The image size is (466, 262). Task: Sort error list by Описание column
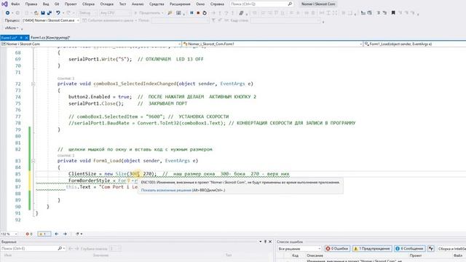315,255
